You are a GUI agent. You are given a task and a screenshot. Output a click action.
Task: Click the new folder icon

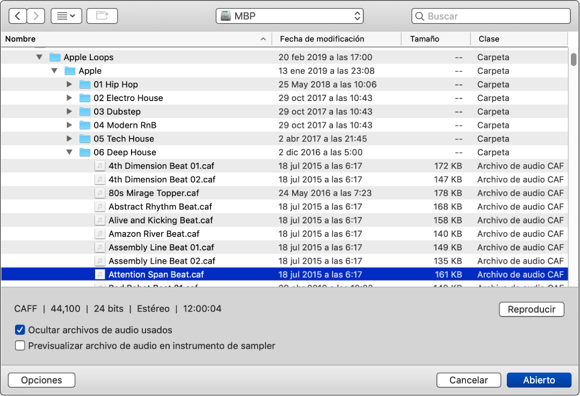point(102,16)
